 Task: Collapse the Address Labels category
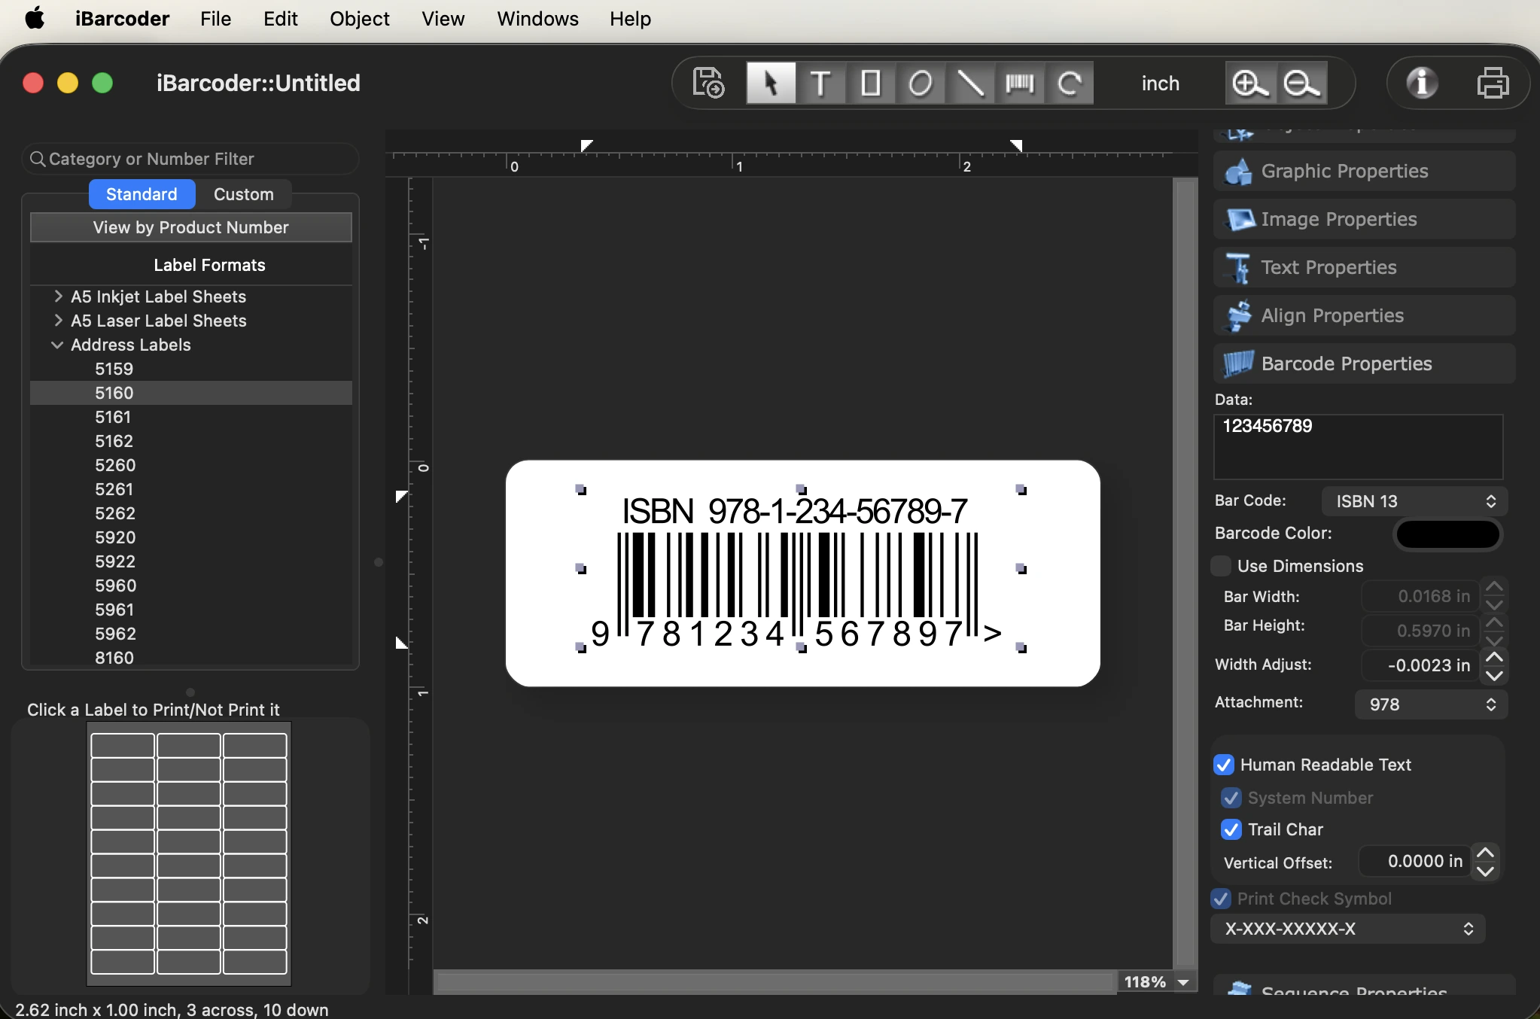point(57,345)
